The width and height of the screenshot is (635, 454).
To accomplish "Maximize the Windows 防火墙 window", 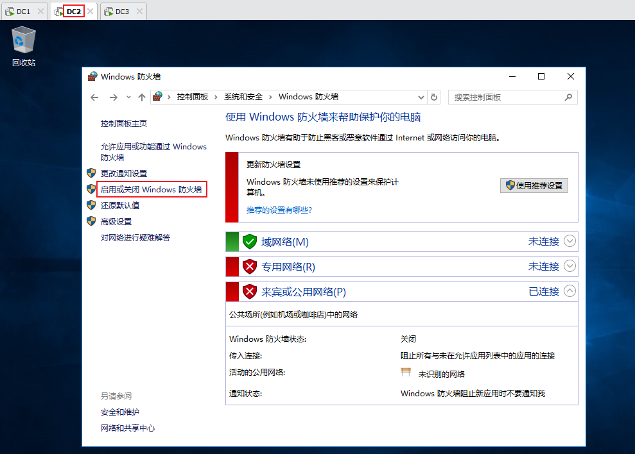I will (x=541, y=76).
